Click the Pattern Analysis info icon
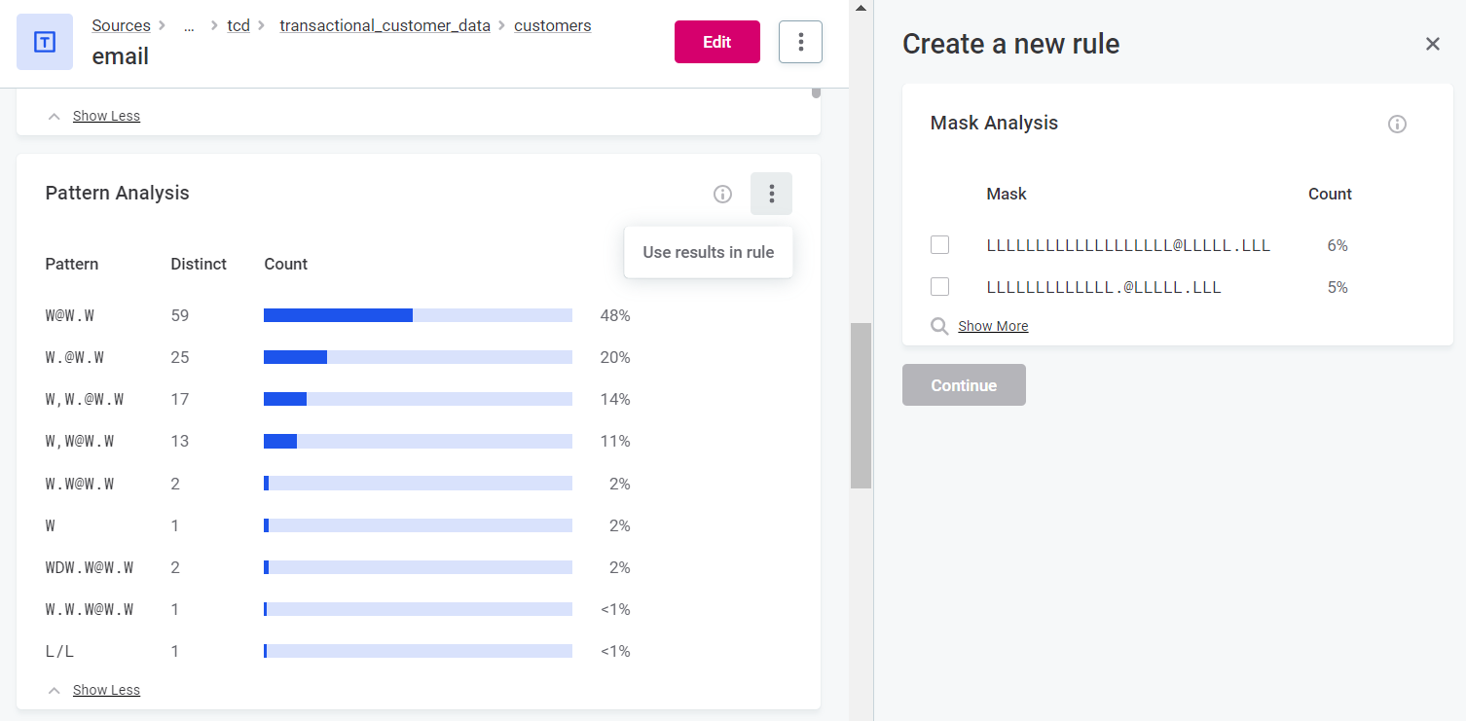Viewport: 1466px width, 721px height. pos(722,194)
